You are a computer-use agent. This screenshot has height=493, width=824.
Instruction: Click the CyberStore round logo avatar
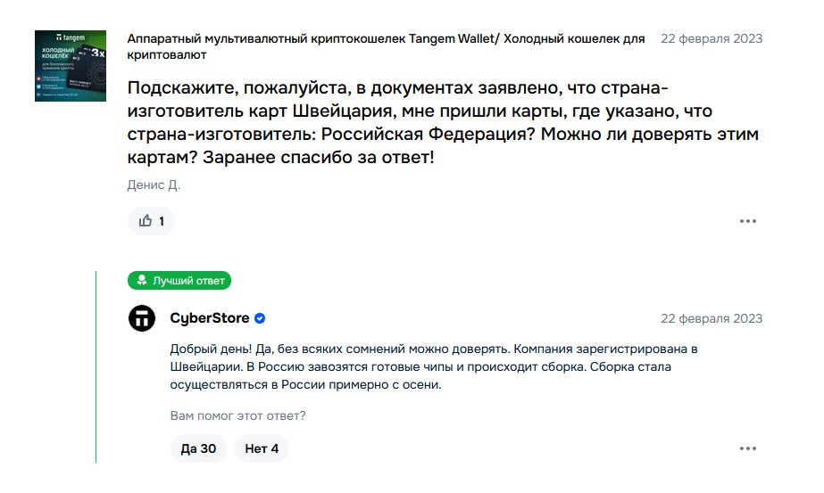pyautogui.click(x=142, y=318)
